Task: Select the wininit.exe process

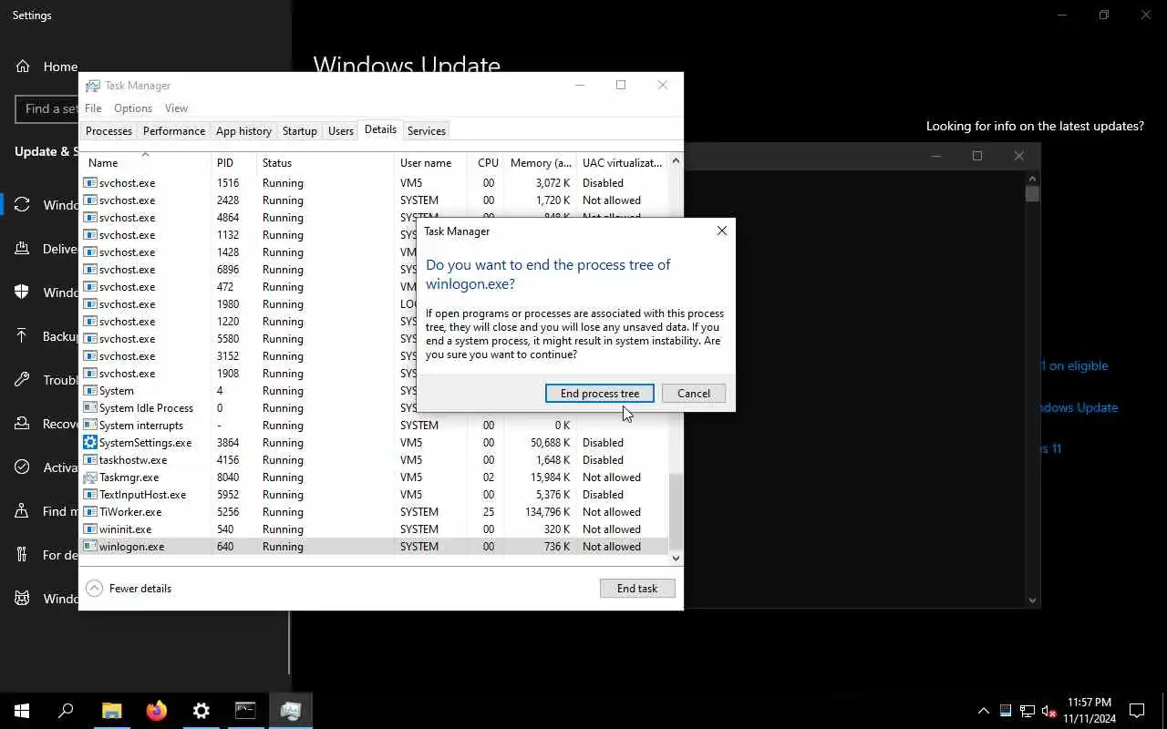Action: (x=375, y=529)
